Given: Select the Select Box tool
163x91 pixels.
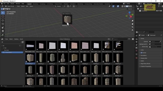Looking at the screenshot, I should tap(3, 13).
